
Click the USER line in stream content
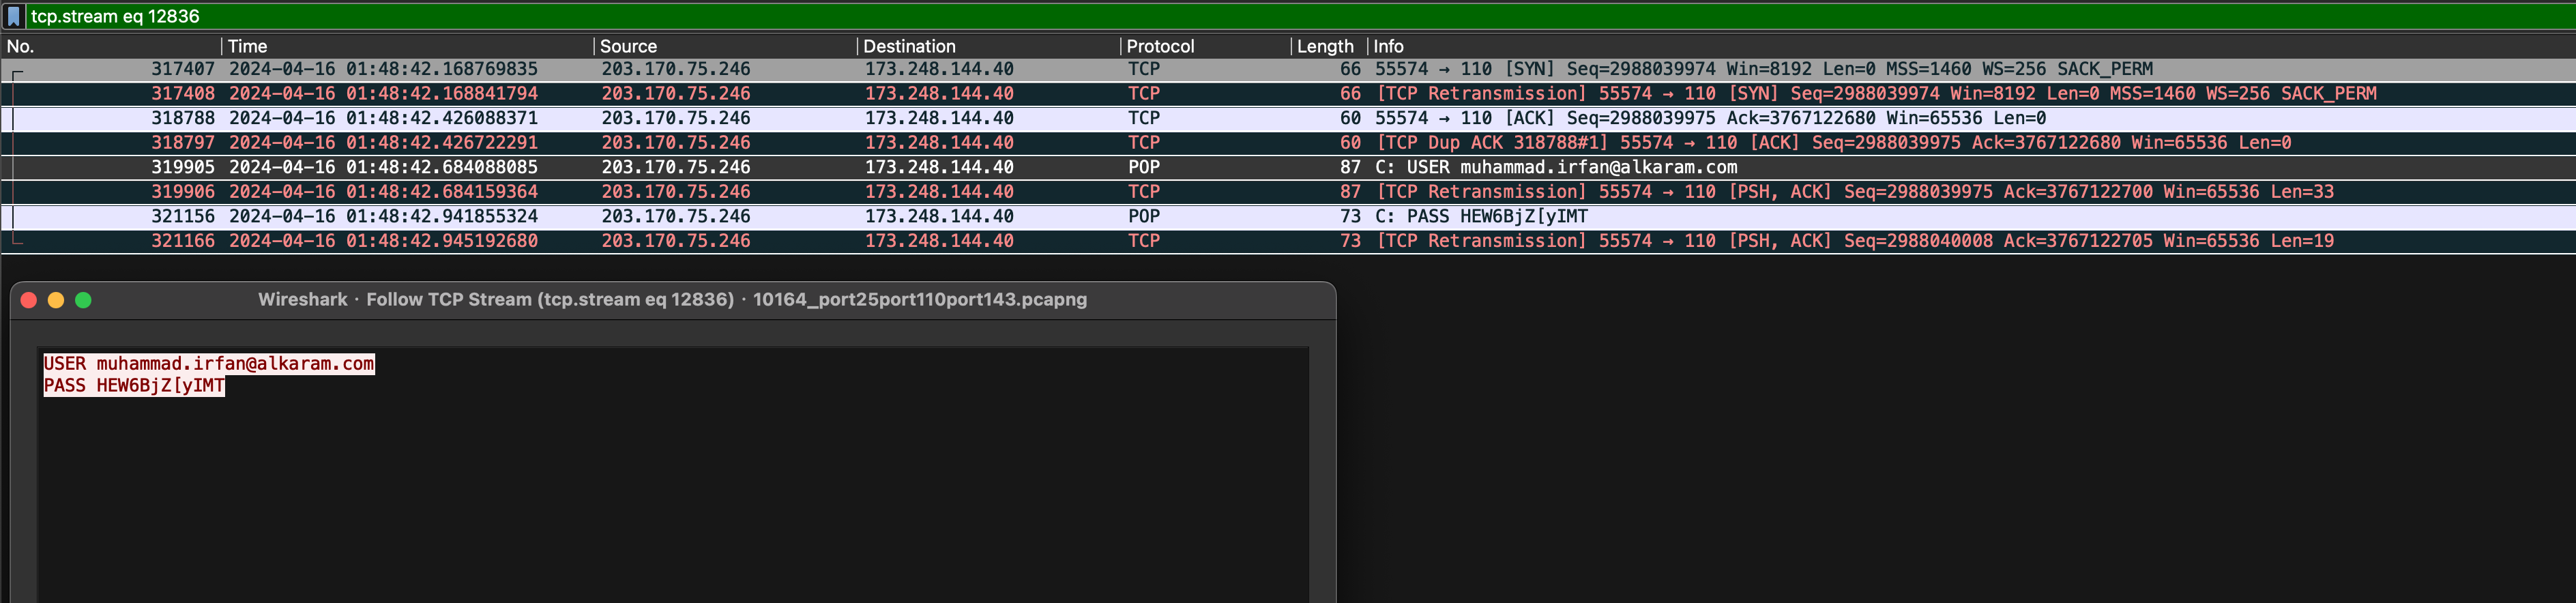pyautogui.click(x=209, y=364)
